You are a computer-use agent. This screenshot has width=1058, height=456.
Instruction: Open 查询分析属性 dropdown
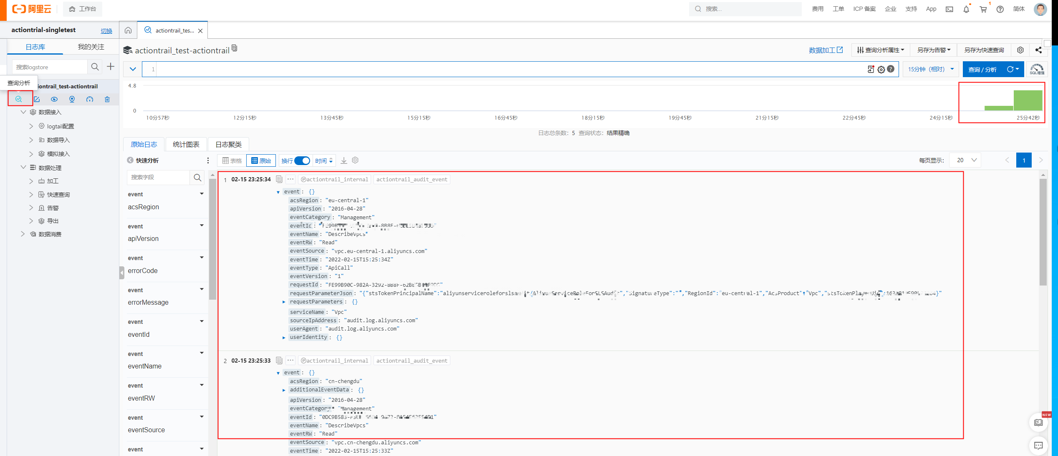881,50
